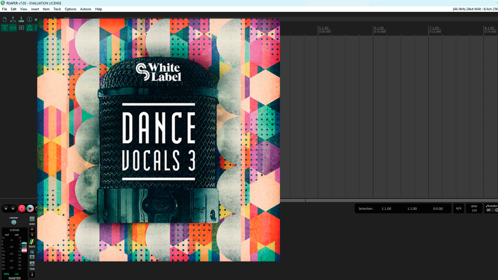The width and height of the screenshot is (498, 280).
Task: Go to project end transport button
Action: click(13, 209)
